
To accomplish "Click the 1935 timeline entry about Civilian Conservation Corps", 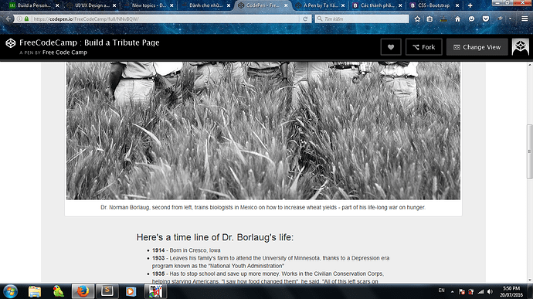I will (x=268, y=277).
